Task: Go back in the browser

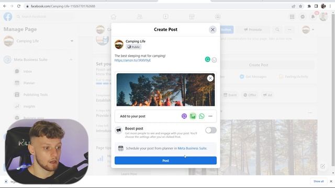Action: coord(5,6)
